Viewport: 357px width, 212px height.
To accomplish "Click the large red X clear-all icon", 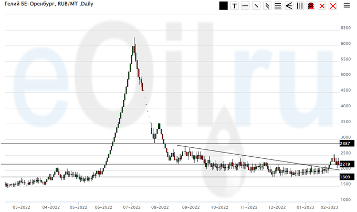I will click(332, 6).
